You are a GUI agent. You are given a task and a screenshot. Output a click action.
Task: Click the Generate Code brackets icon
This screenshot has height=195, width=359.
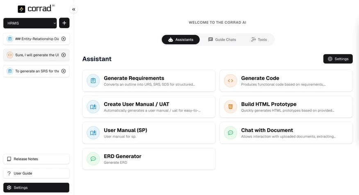231,81
